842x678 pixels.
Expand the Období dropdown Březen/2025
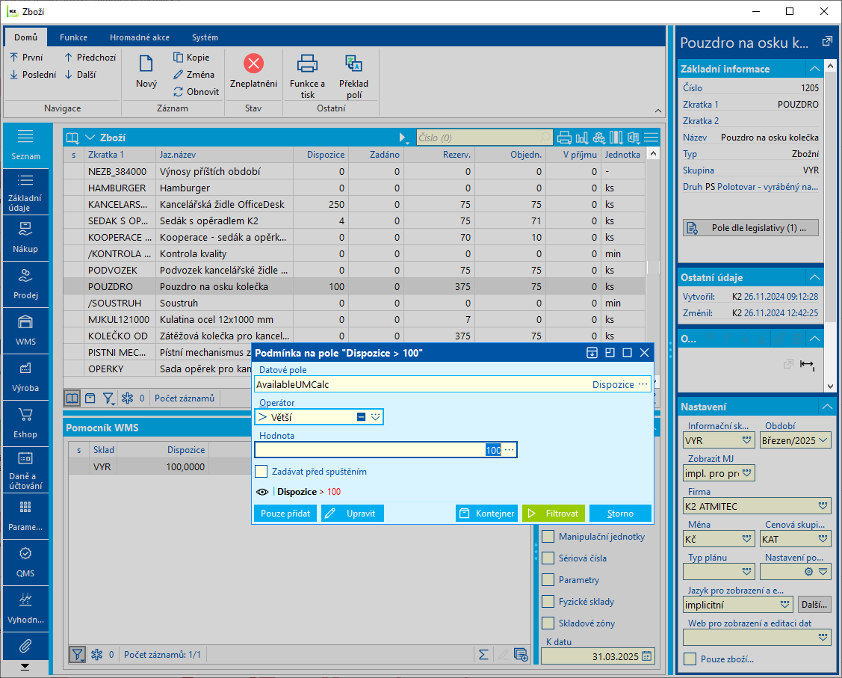click(823, 440)
